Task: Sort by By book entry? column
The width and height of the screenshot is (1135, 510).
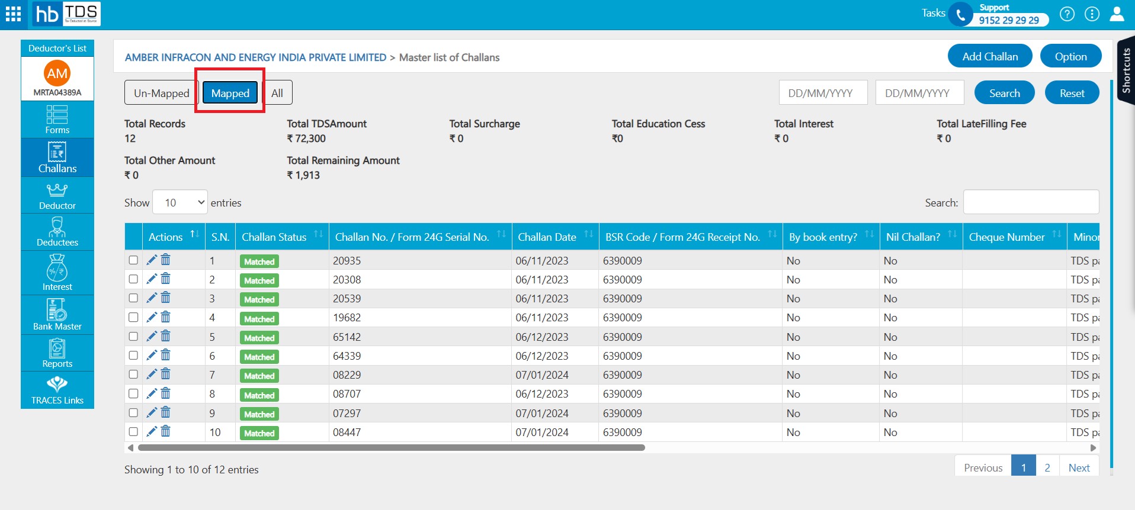Action: coord(831,237)
